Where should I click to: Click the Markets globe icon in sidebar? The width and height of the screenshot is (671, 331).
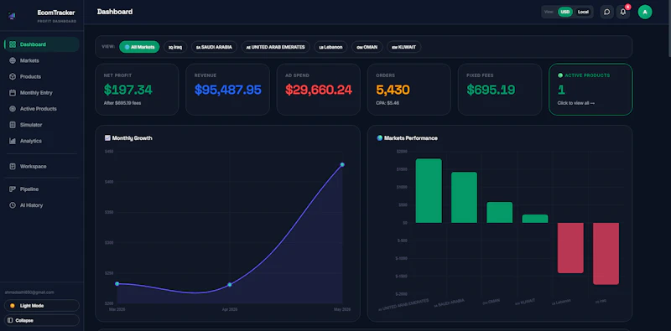coord(13,60)
